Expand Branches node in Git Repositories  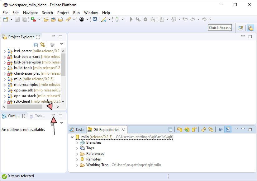pyautogui.click(x=77, y=143)
